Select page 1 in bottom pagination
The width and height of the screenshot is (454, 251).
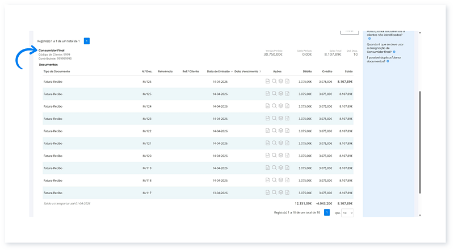(327, 212)
